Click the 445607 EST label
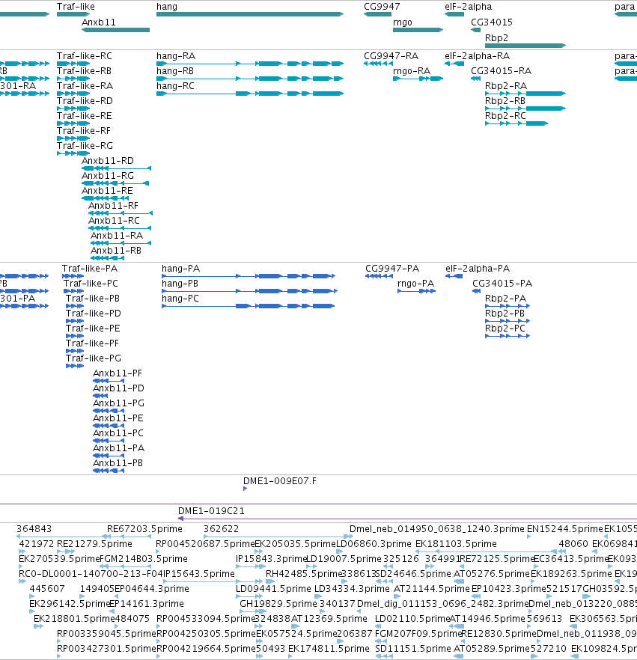Screen dimensions: 637x660 (x=47, y=589)
